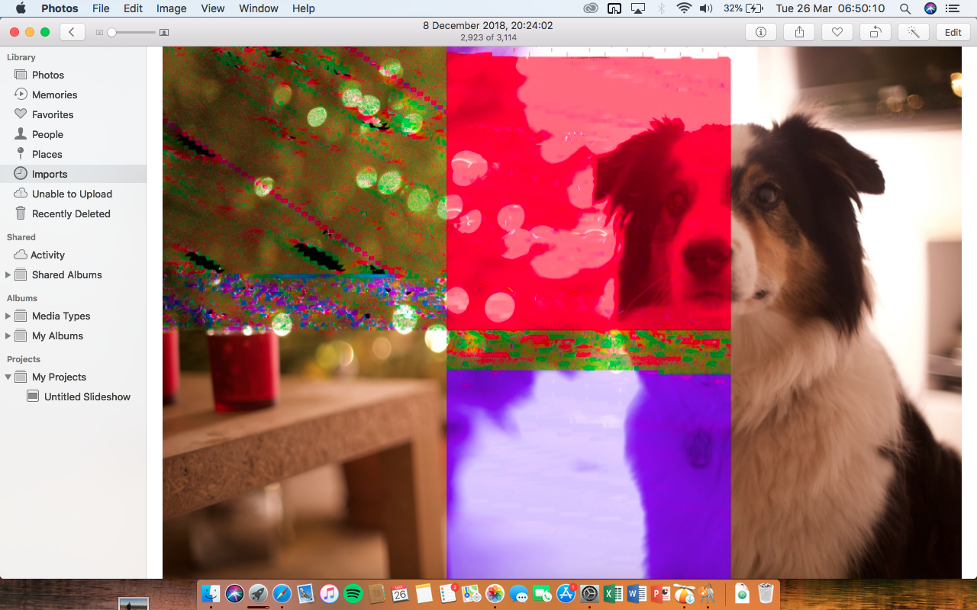Image resolution: width=977 pixels, height=610 pixels.
Task: Click the Share button in toolbar
Action: [x=799, y=32]
